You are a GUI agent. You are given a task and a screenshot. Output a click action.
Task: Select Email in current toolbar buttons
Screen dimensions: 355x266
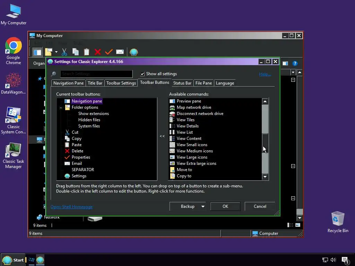tap(77, 163)
